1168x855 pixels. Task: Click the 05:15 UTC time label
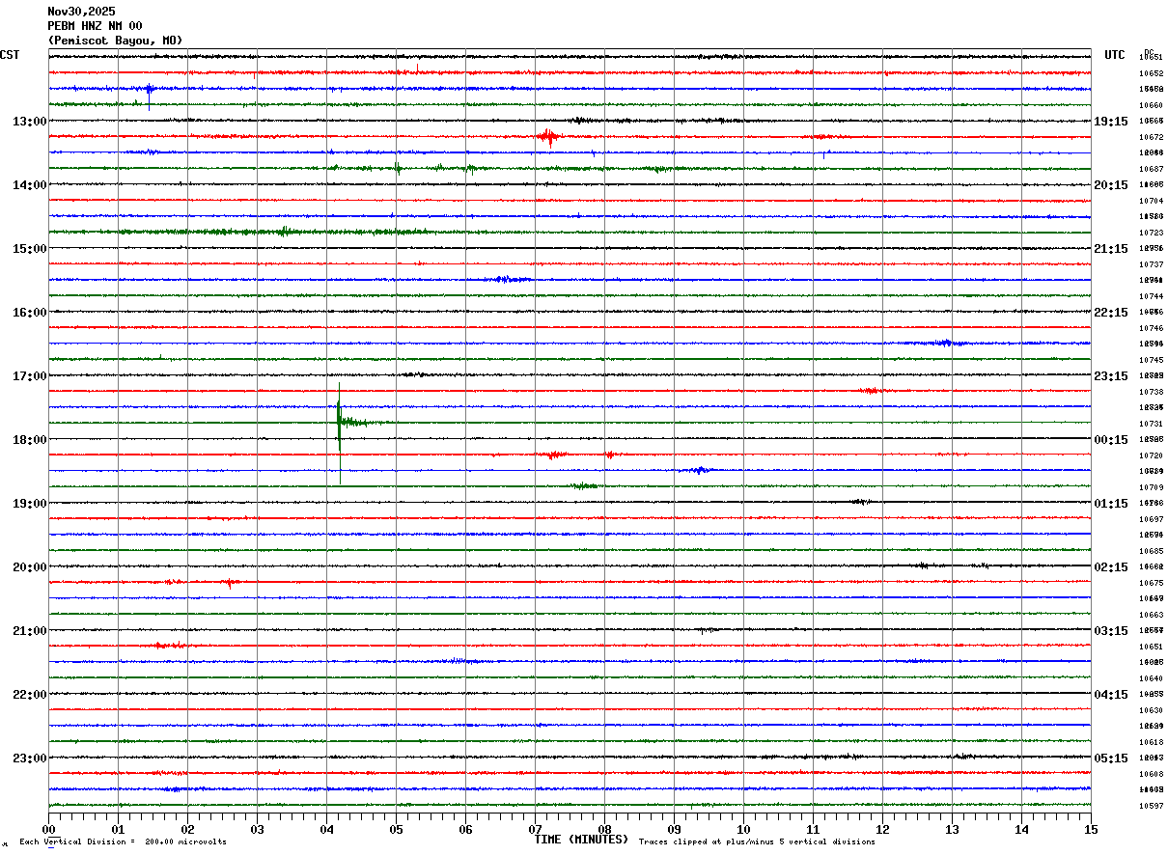1110,758
